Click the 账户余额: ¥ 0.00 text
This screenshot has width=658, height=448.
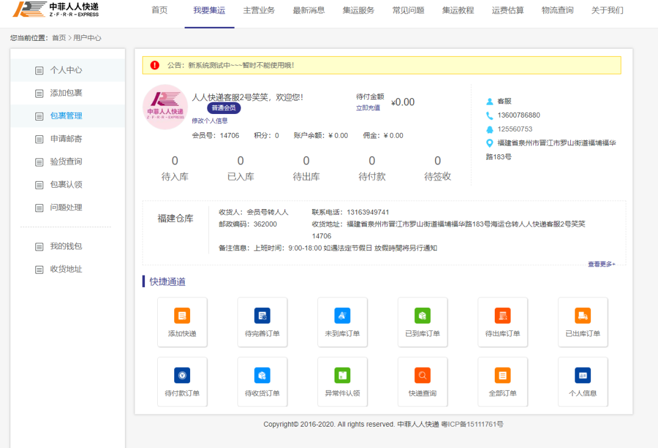coord(321,135)
